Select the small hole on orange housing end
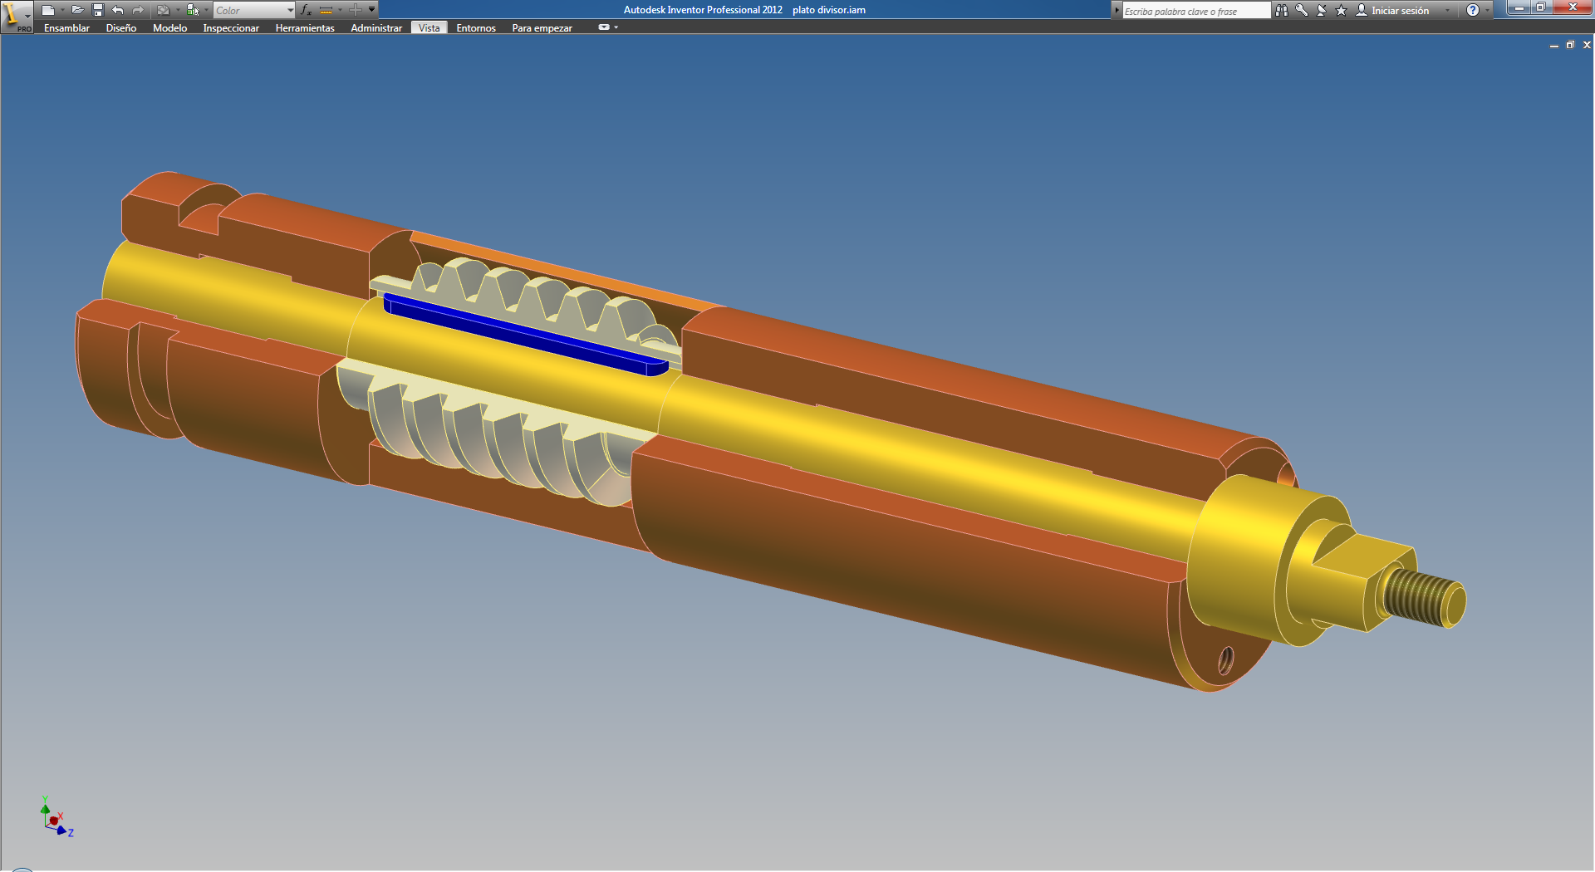The width and height of the screenshot is (1595, 872). click(1226, 662)
